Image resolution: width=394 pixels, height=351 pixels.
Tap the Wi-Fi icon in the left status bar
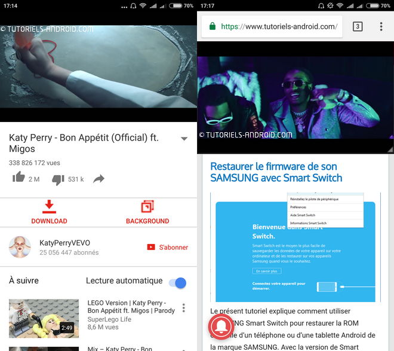click(143, 5)
